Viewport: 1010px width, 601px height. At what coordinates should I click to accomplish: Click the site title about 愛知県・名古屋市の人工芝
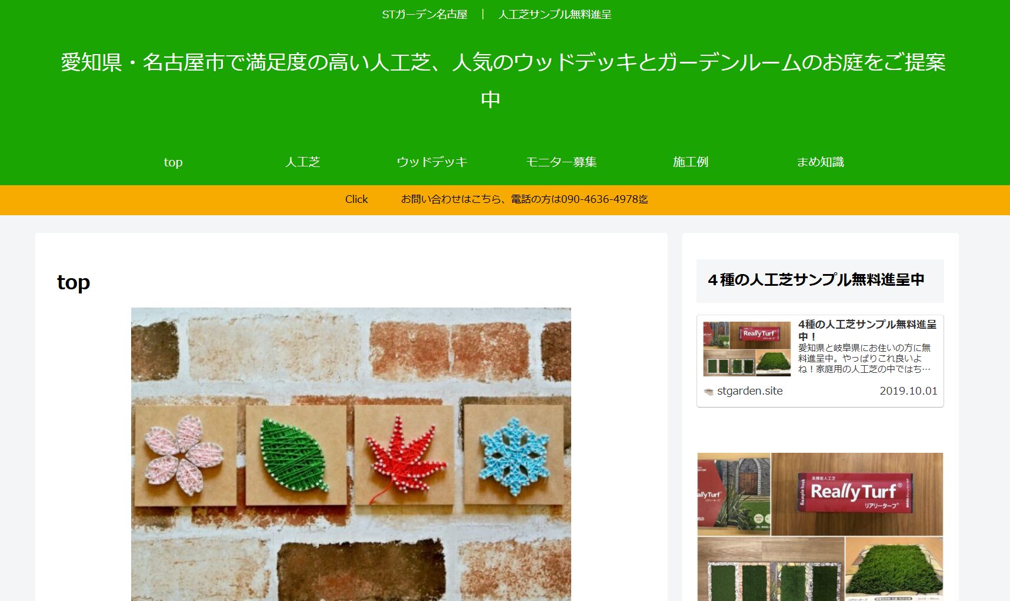[504, 80]
